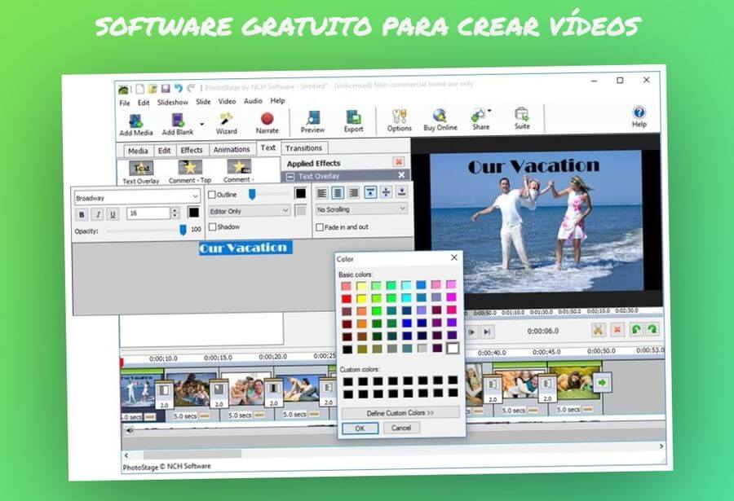Image resolution: width=734 pixels, height=501 pixels.
Task: Open the Audio menu
Action: (253, 101)
